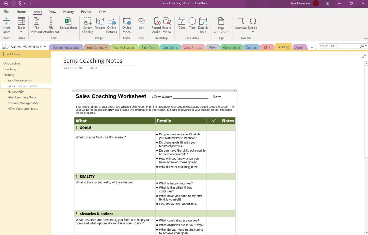This screenshot has width=368, height=235.
Task: Insert Date & Time stamp
Action: [203, 25]
